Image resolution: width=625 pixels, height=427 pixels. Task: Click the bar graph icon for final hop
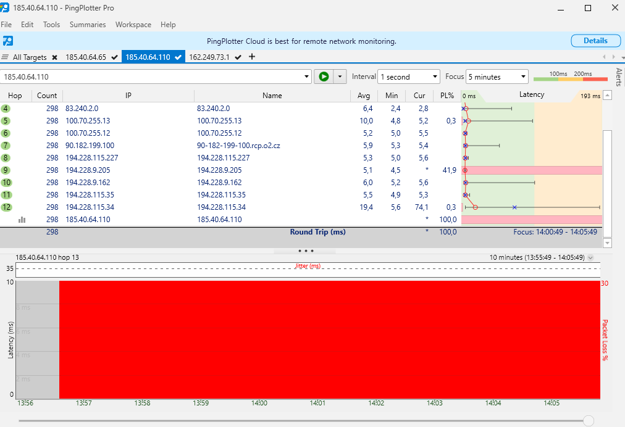[x=22, y=219]
